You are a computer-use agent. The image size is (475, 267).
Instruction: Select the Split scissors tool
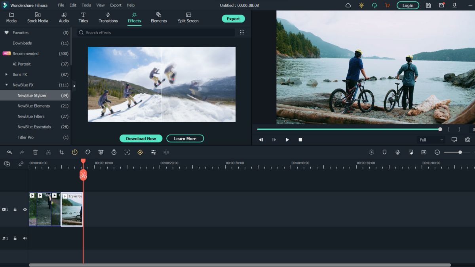(x=49, y=152)
